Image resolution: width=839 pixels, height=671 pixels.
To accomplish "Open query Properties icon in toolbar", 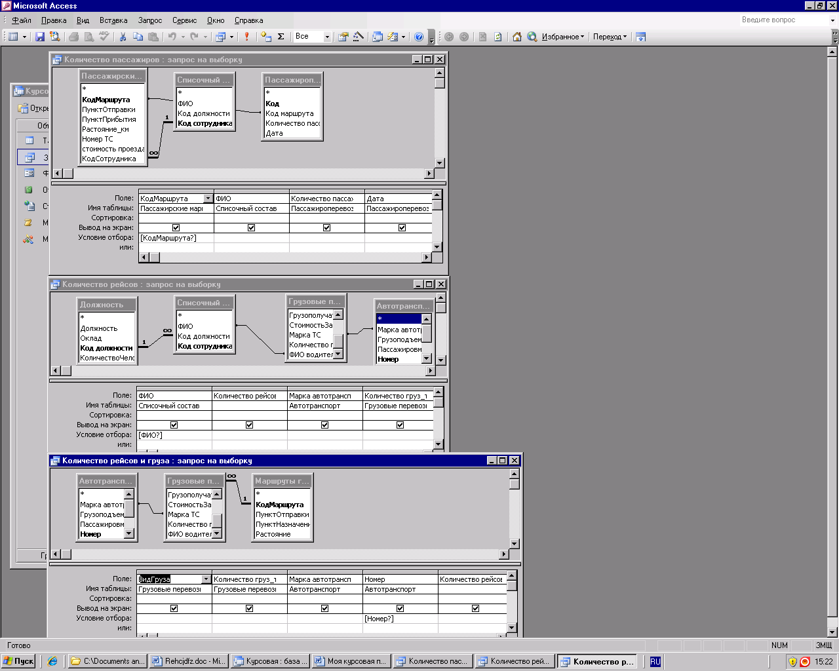I will (x=343, y=37).
